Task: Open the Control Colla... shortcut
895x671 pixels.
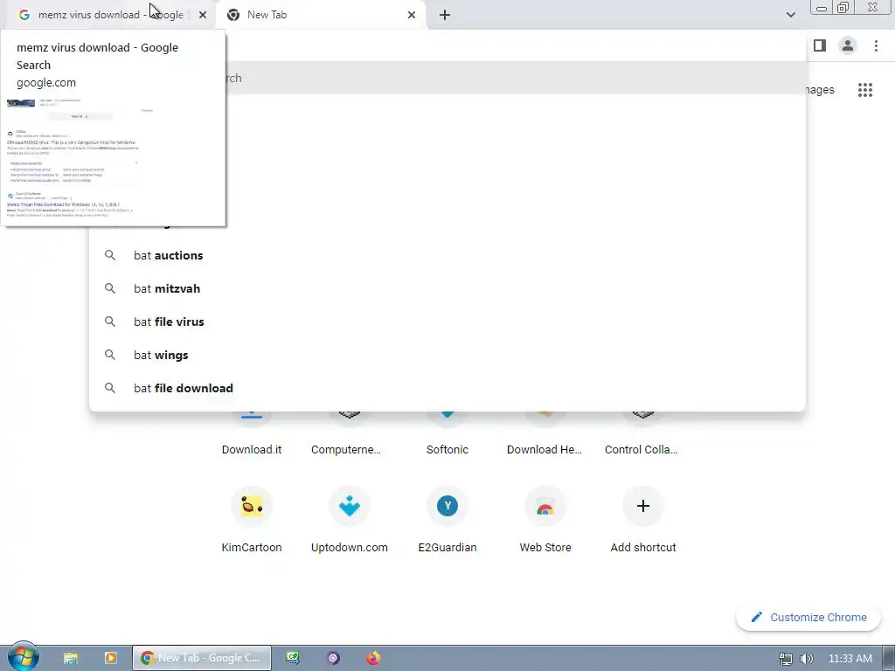Action: 642,433
